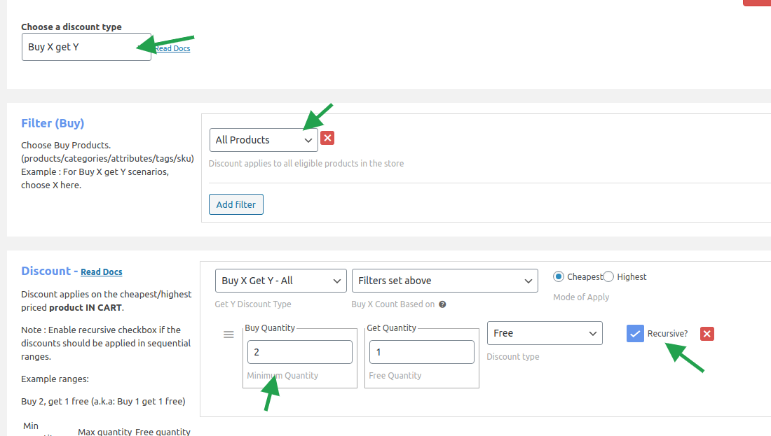Remove the All Products filter with red X

327,138
